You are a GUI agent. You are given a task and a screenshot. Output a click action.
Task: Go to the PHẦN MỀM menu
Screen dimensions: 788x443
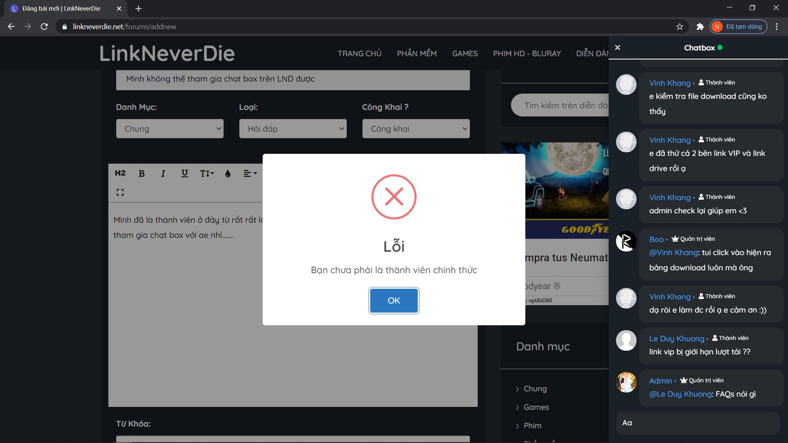[417, 54]
